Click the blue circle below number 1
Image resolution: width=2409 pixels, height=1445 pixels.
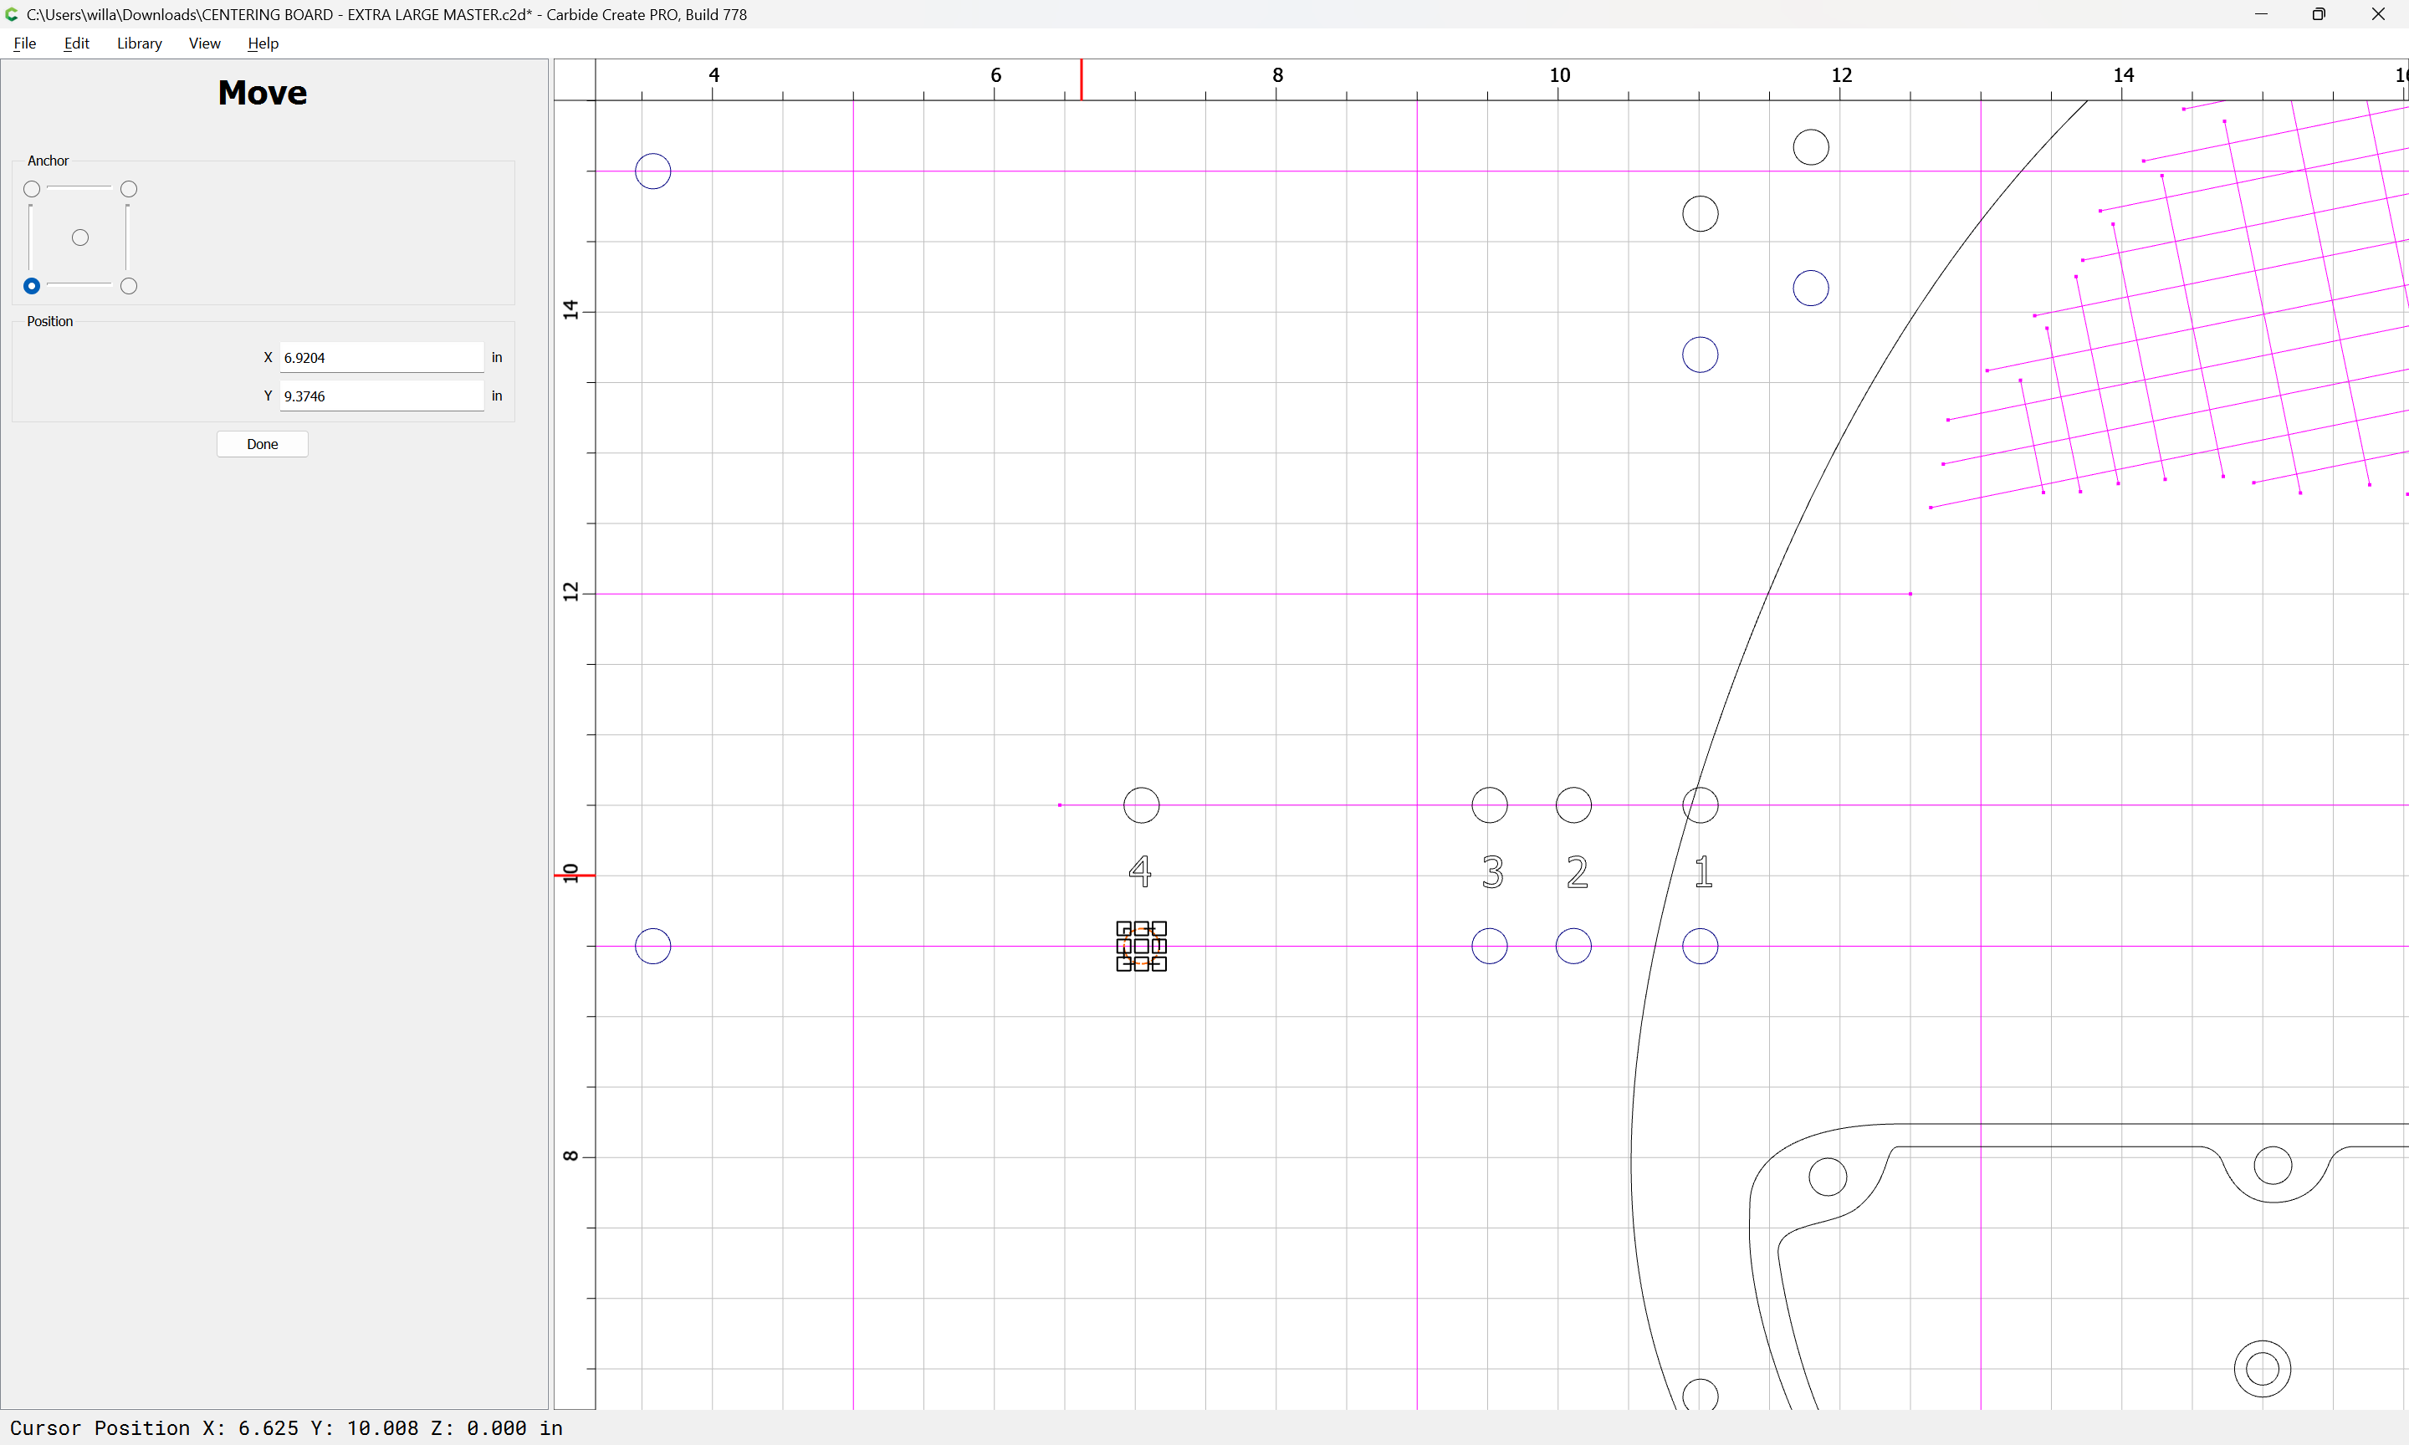[x=1701, y=947]
